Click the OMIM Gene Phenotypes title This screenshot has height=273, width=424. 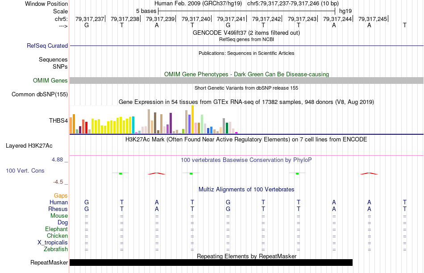[x=246, y=74]
